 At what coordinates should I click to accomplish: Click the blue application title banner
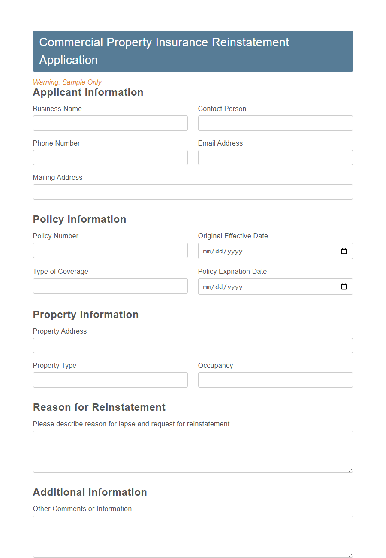pos(193,51)
